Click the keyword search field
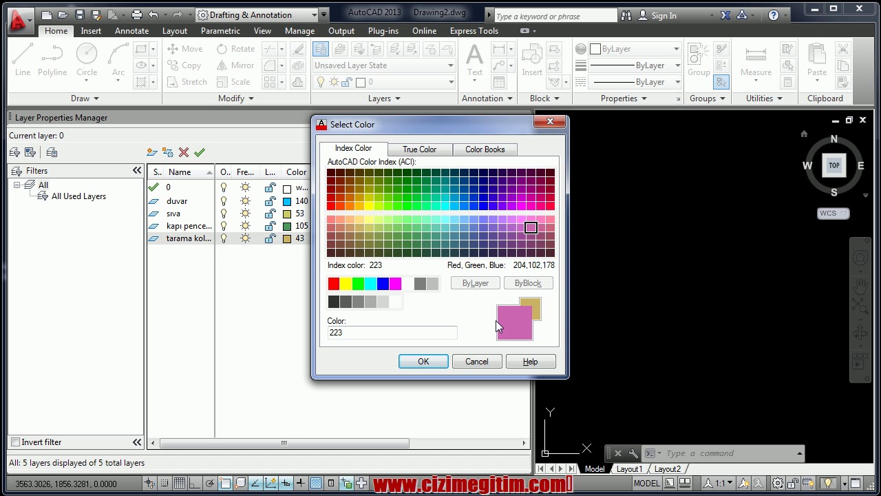Image resolution: width=881 pixels, height=496 pixels. pyautogui.click(x=555, y=16)
